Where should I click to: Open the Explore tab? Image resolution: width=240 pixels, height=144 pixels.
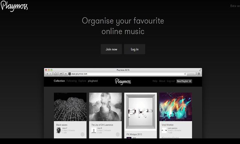point(82,81)
